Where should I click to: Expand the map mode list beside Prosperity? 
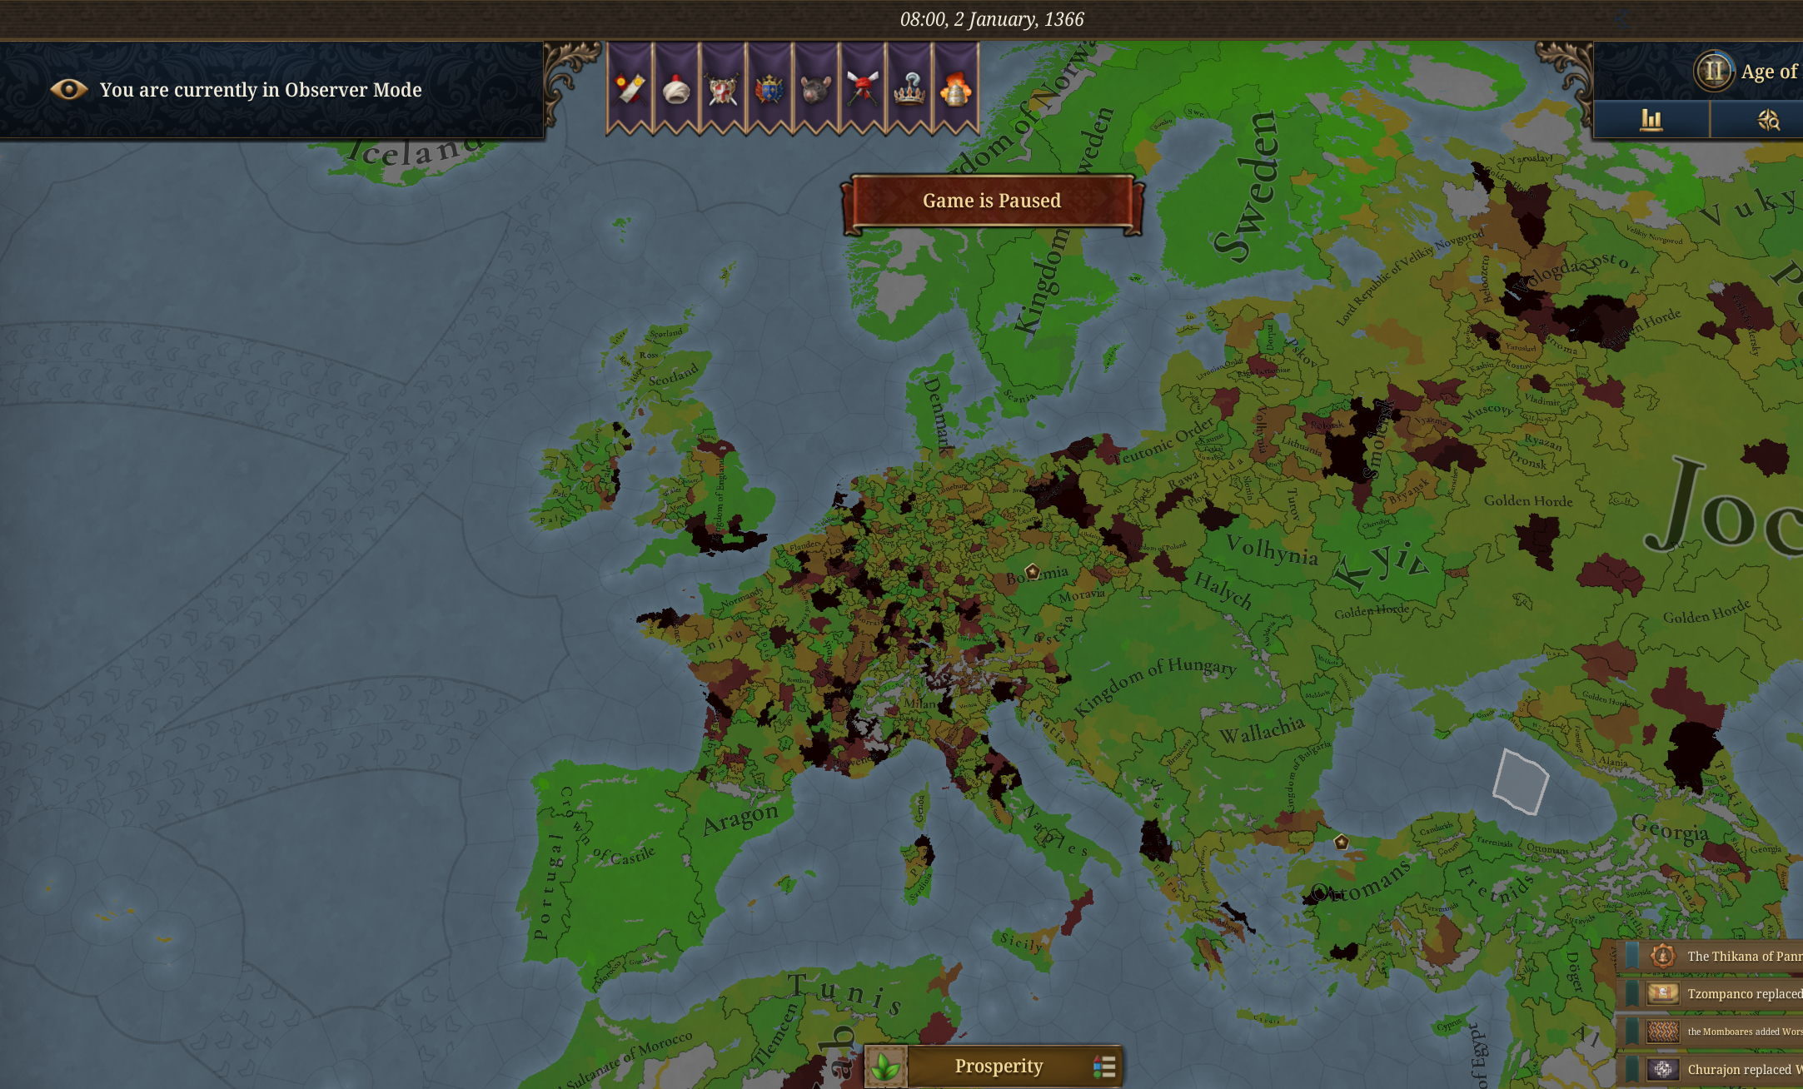[1104, 1067]
